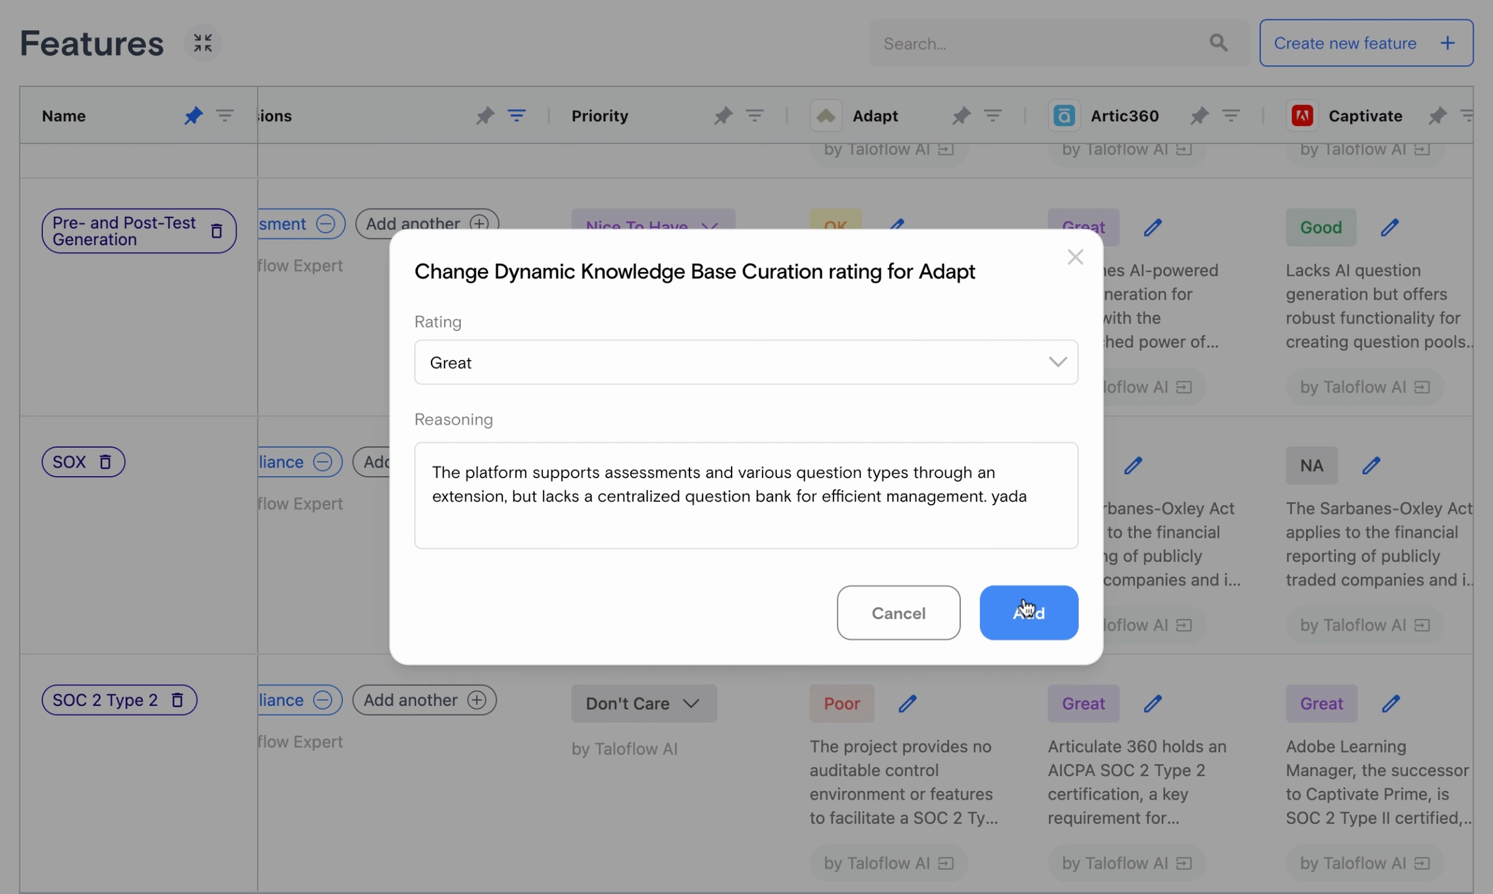Click Cancel in the rating dialog
This screenshot has height=894, width=1493.
pyautogui.click(x=898, y=613)
